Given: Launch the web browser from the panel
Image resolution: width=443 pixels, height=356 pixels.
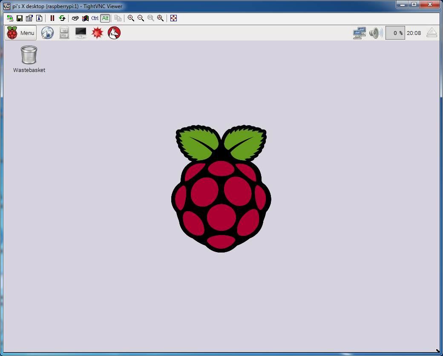Looking at the screenshot, I should click(47, 33).
